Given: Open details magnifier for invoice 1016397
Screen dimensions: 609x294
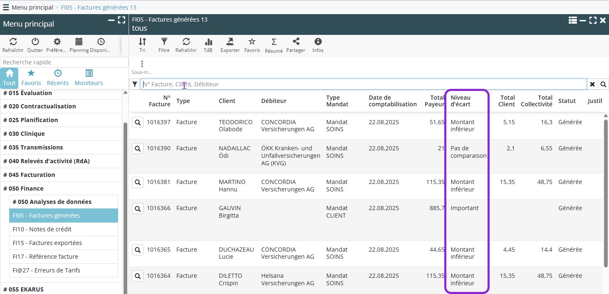Looking at the screenshot, I should tap(138, 122).
